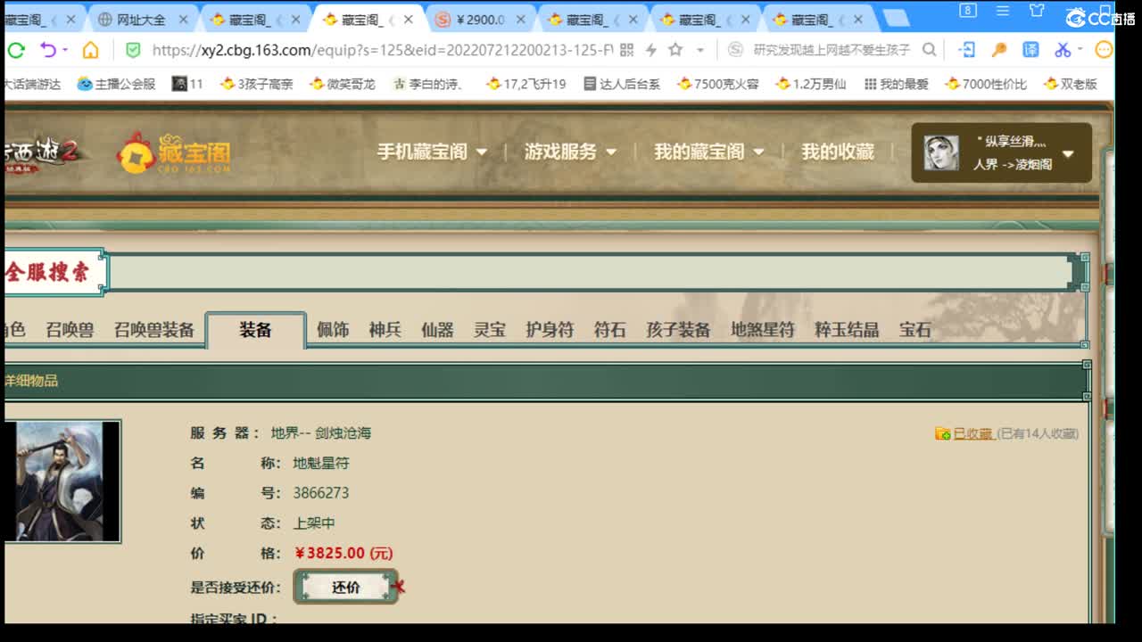Click the 藏宝阁 site logo

click(x=175, y=153)
